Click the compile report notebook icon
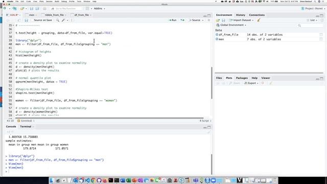Image resolution: width=327 pixels, height=184 pixels. (72, 20)
